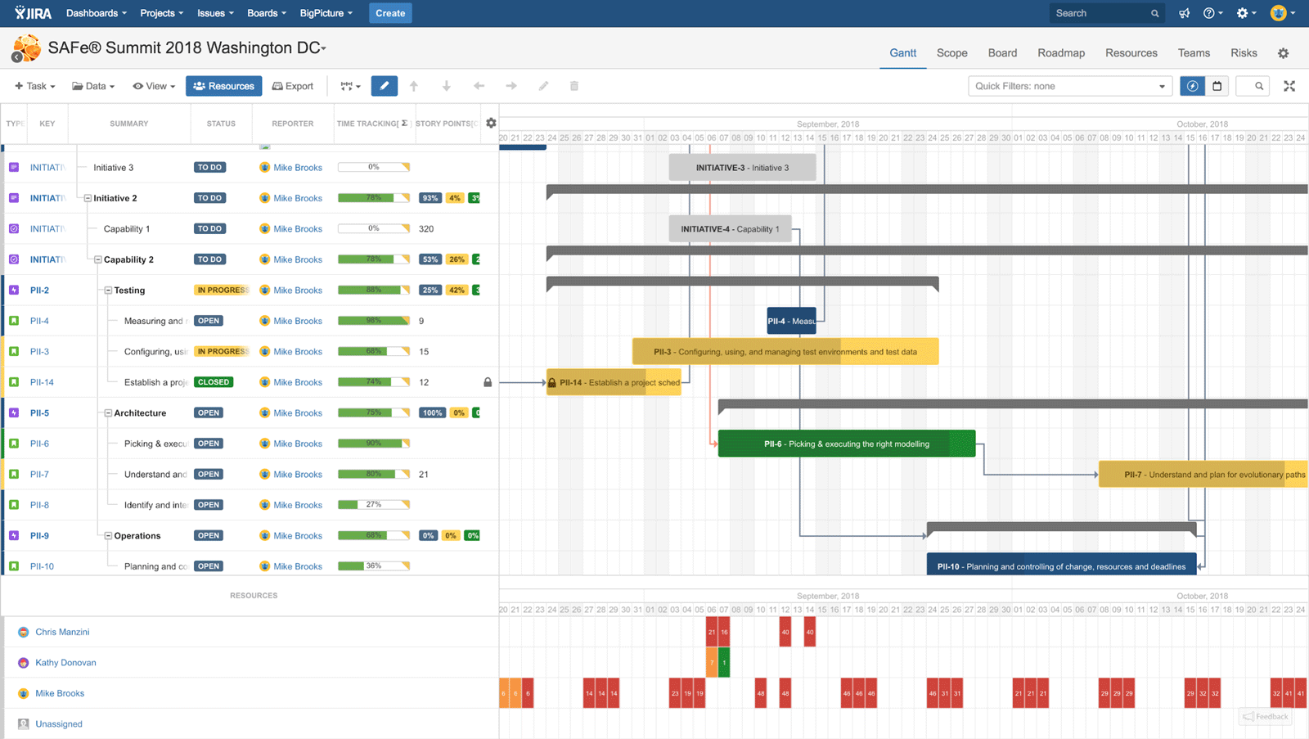Collapse the Testing task group
The width and height of the screenshot is (1309, 739).
pos(107,290)
